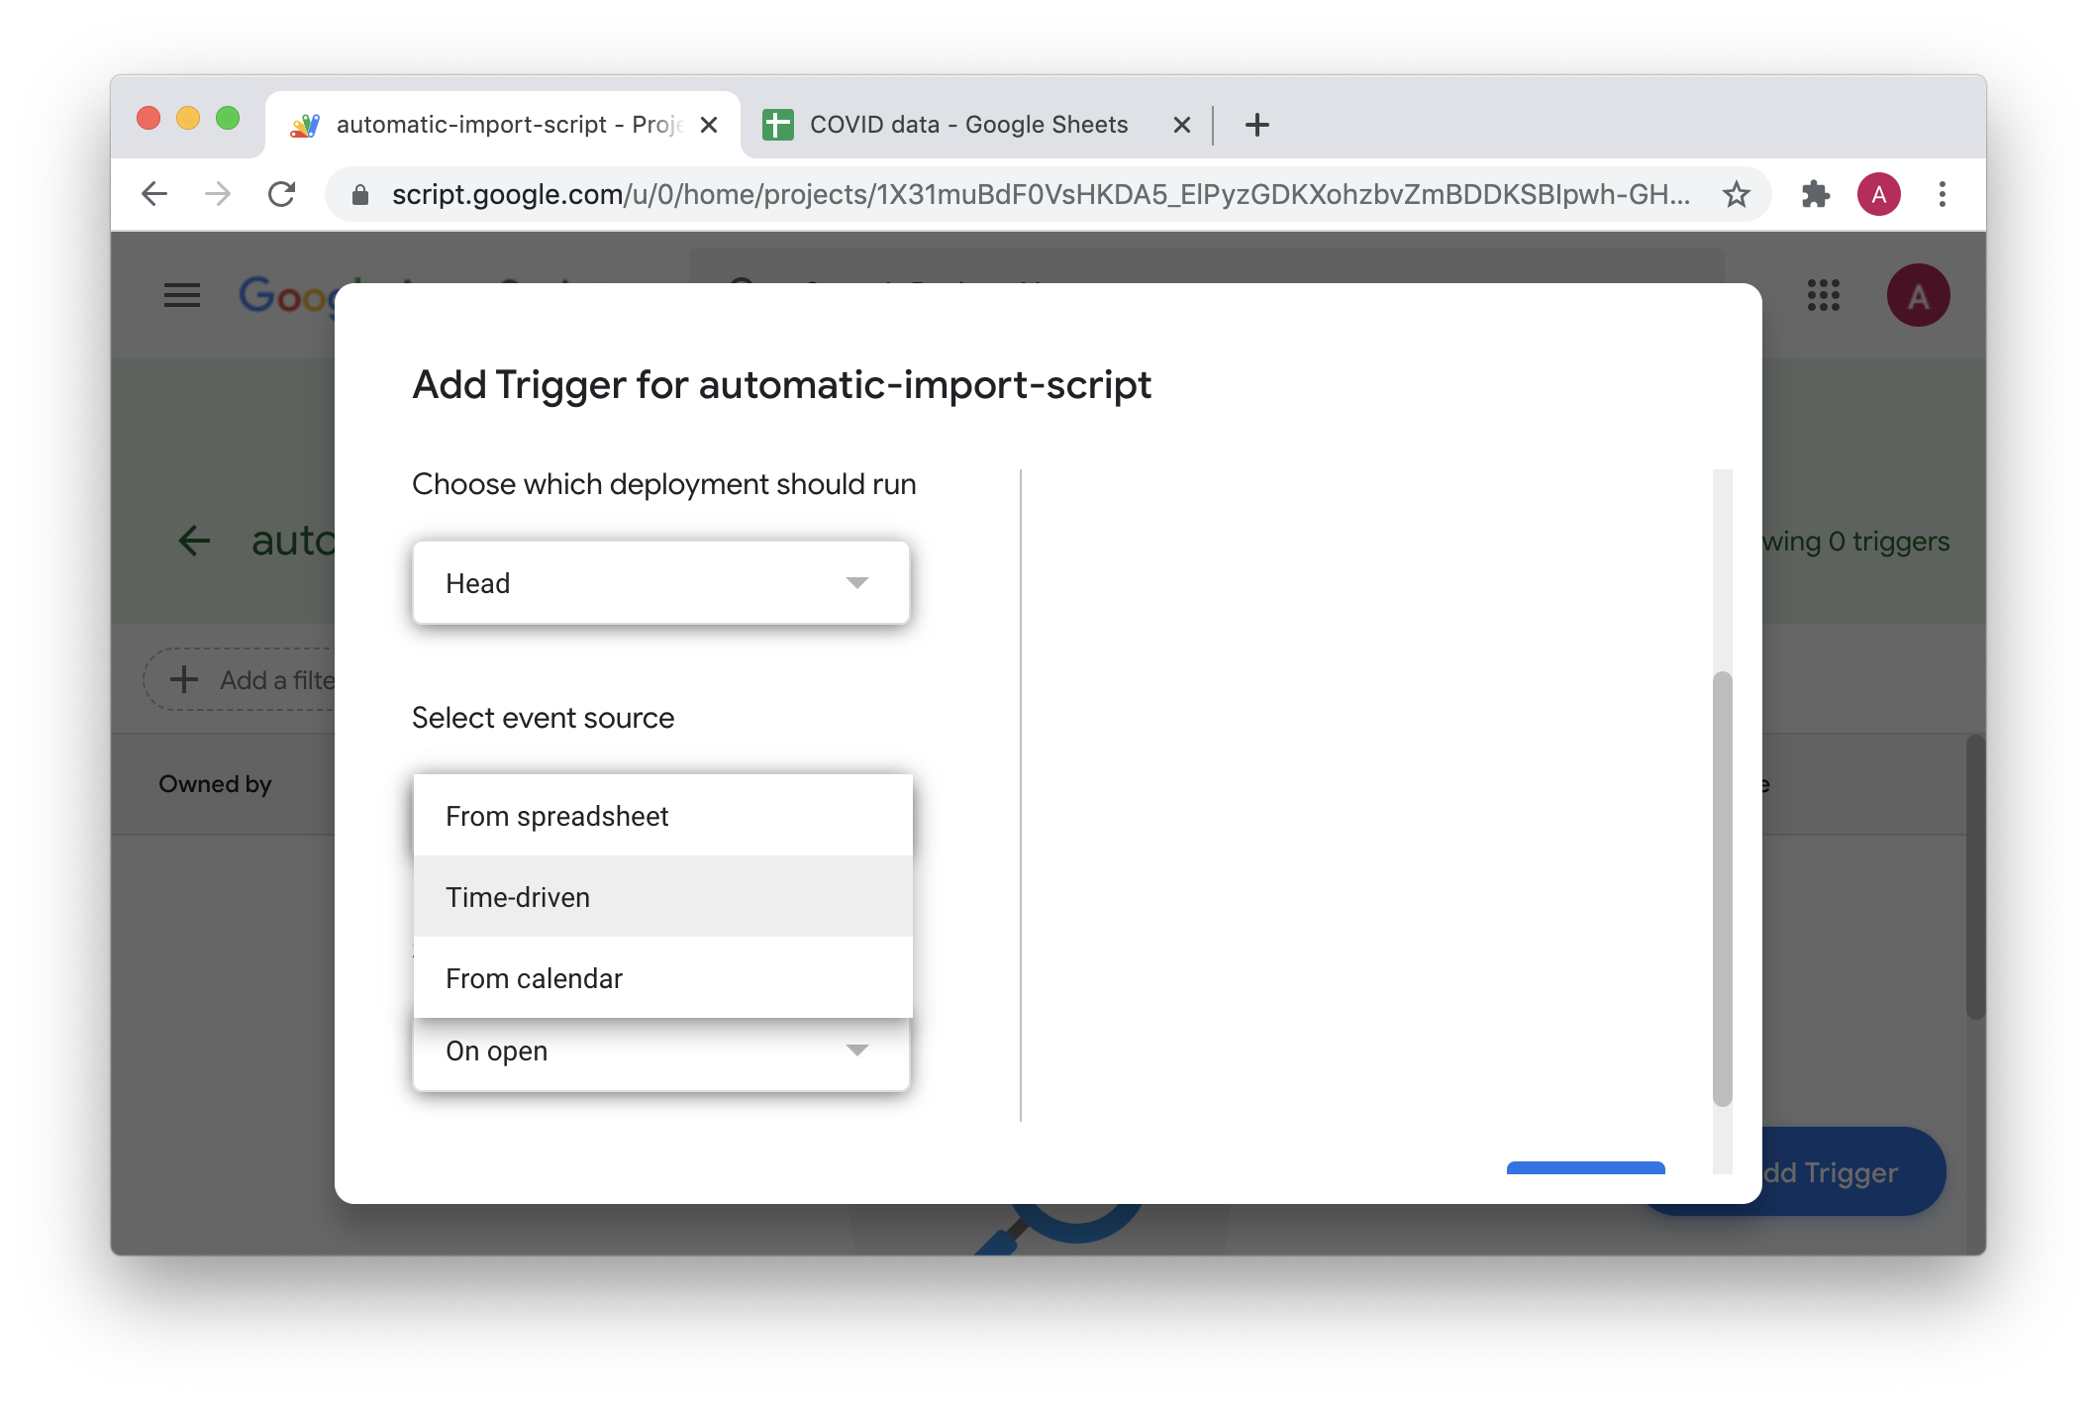2097x1402 pixels.
Task: Open Apps Script hamburger main menu
Action: pyautogui.click(x=182, y=295)
